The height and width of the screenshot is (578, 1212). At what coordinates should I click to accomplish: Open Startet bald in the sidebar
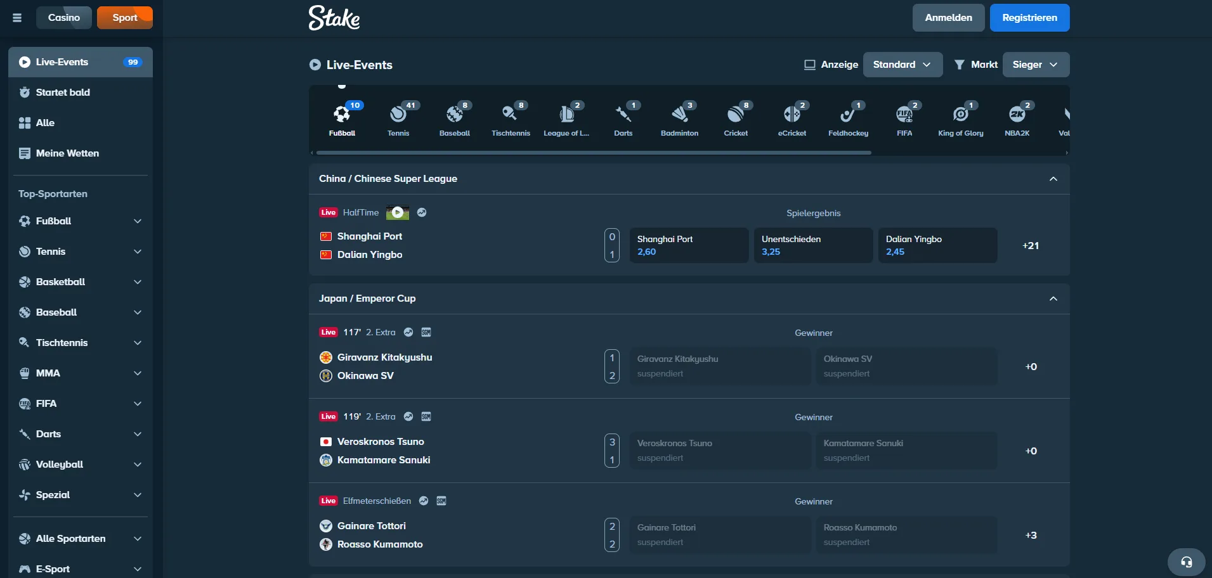[81, 93]
